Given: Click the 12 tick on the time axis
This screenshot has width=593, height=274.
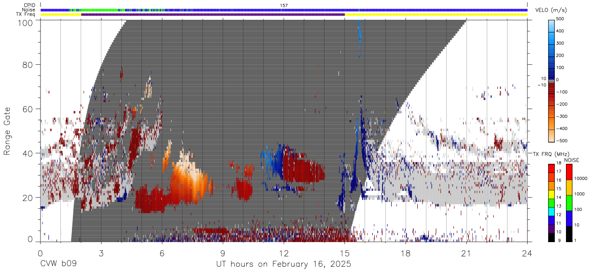Looking at the screenshot, I should pos(284,253).
